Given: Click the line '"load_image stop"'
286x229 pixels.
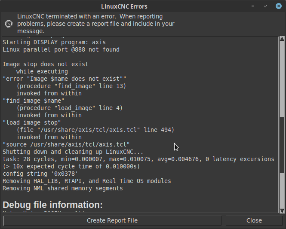Looking at the screenshot, I should click(32, 122).
